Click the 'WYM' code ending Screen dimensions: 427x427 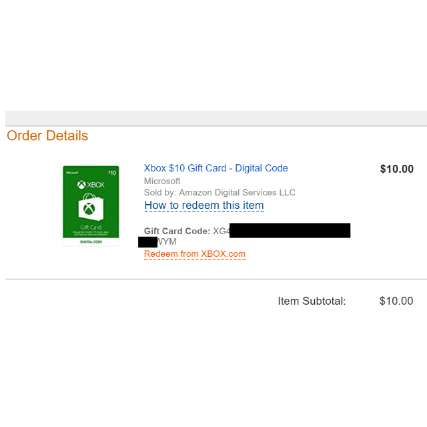(167, 242)
